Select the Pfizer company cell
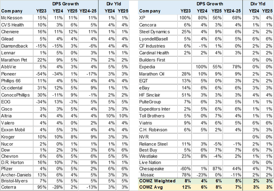The width and height of the screenshot is (274, 191). click(7, 169)
